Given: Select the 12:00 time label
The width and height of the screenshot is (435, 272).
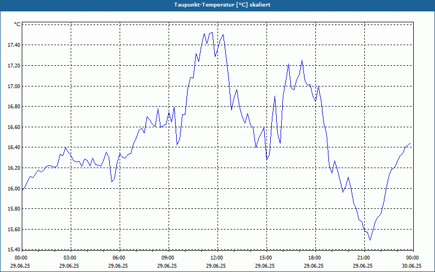Looking at the screenshot, I should tap(216, 258).
